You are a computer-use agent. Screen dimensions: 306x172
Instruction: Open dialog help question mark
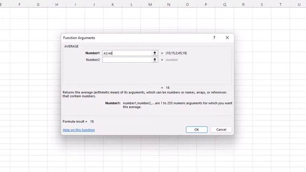click(x=214, y=38)
